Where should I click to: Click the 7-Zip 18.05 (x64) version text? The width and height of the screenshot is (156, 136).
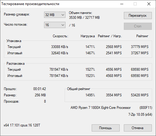pyautogui.click(x=140, y=115)
